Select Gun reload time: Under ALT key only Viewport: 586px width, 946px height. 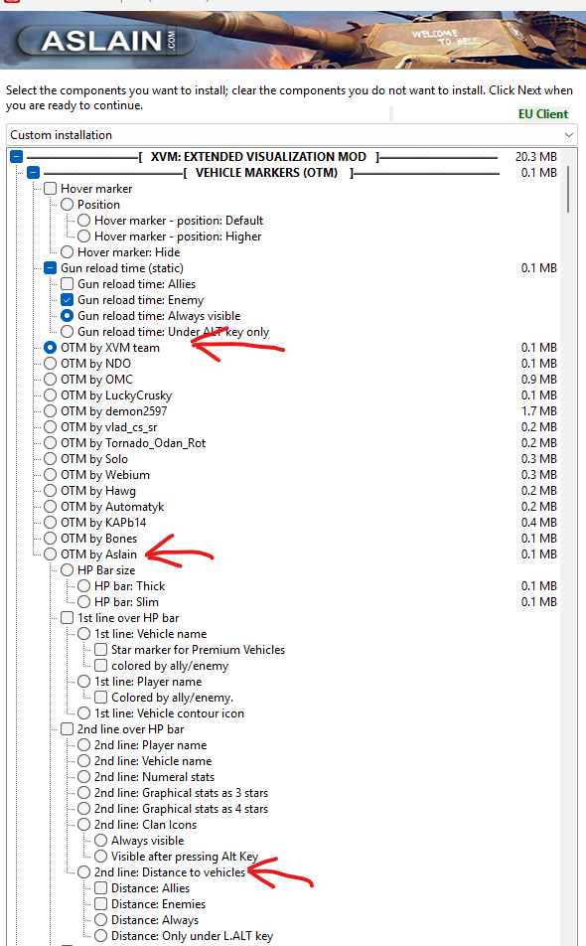point(67,332)
